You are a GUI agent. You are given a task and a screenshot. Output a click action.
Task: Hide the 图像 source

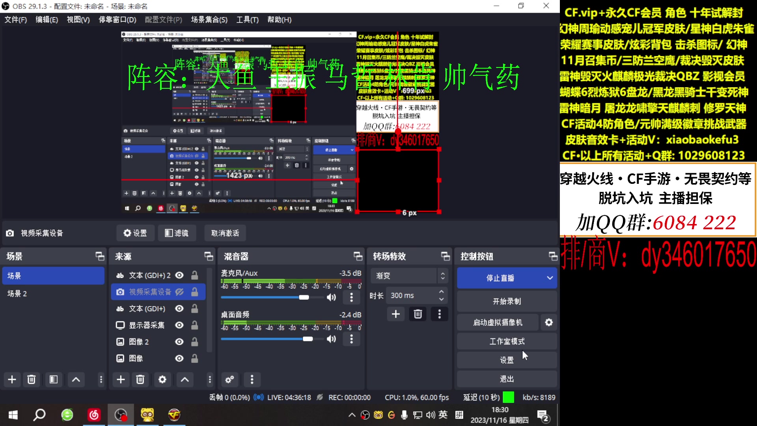click(179, 358)
